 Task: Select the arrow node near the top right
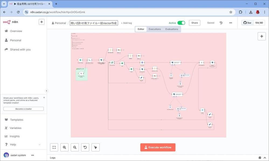tap(202, 62)
